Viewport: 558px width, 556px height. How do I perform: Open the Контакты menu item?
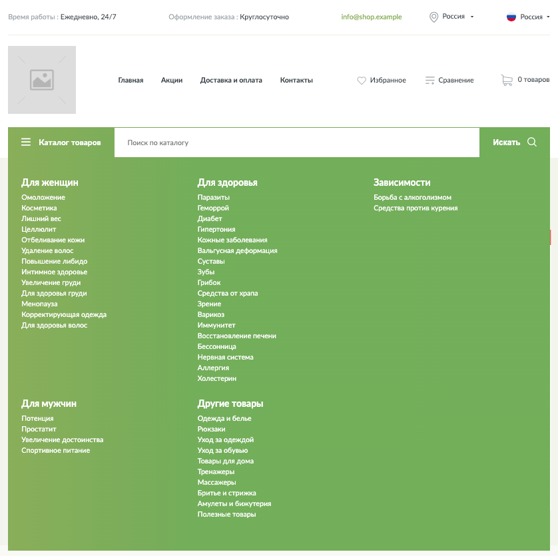tap(296, 81)
